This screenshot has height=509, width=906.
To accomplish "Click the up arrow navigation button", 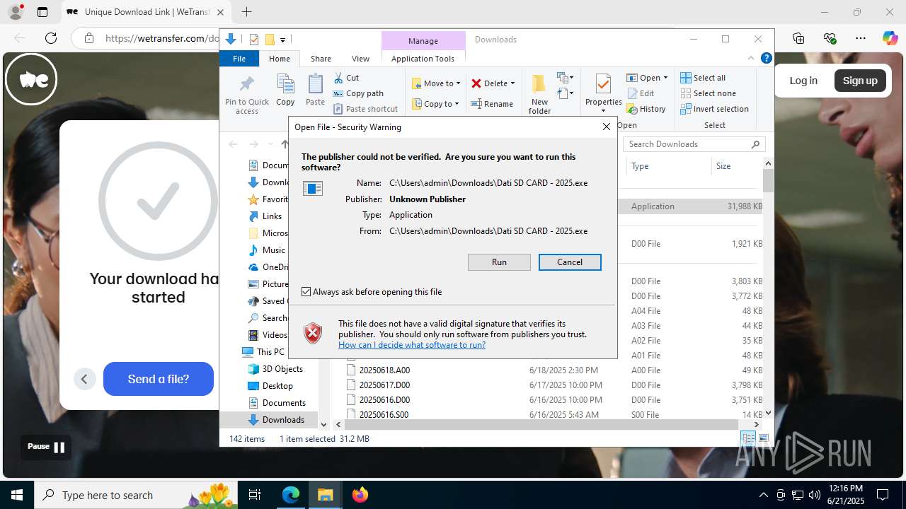I will pos(285,144).
